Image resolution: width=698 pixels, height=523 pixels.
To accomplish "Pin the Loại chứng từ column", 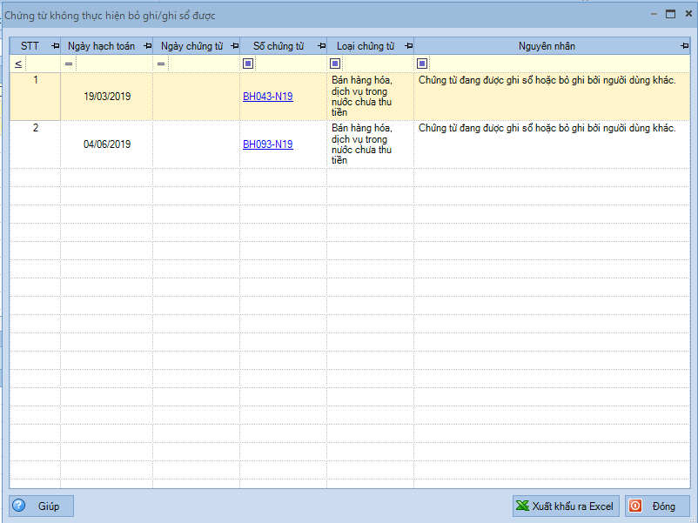I will click(408, 46).
